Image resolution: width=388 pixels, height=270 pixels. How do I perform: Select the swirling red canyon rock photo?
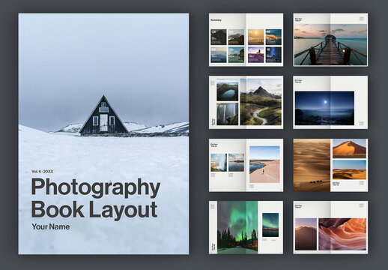(342, 234)
